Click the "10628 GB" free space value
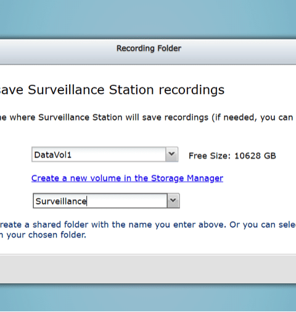296x312 pixels. [255, 156]
